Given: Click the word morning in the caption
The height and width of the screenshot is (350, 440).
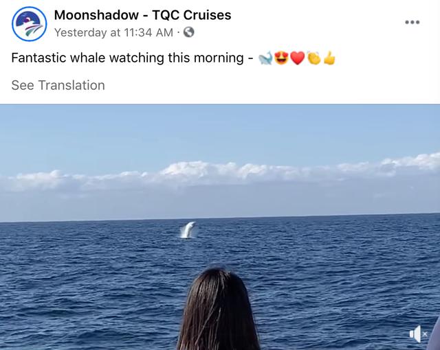Looking at the screenshot, I should coord(219,58).
